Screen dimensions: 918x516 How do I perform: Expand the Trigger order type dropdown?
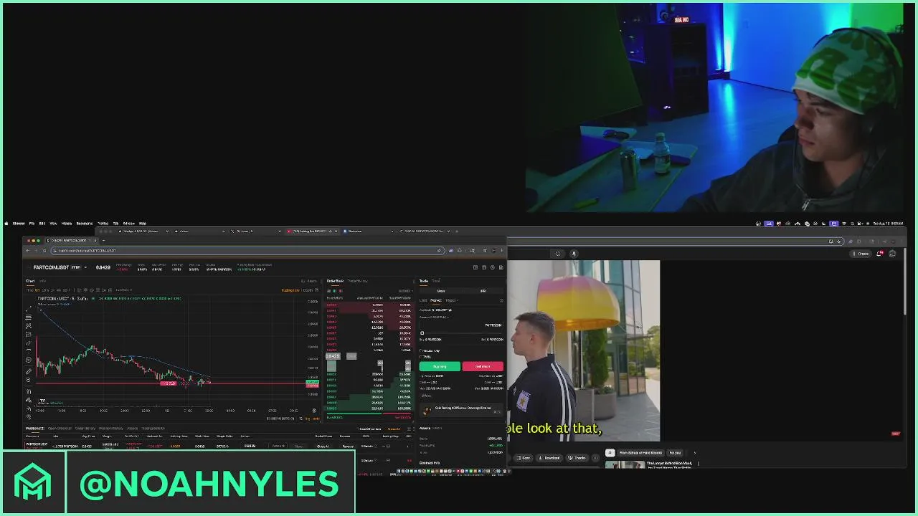click(x=451, y=300)
